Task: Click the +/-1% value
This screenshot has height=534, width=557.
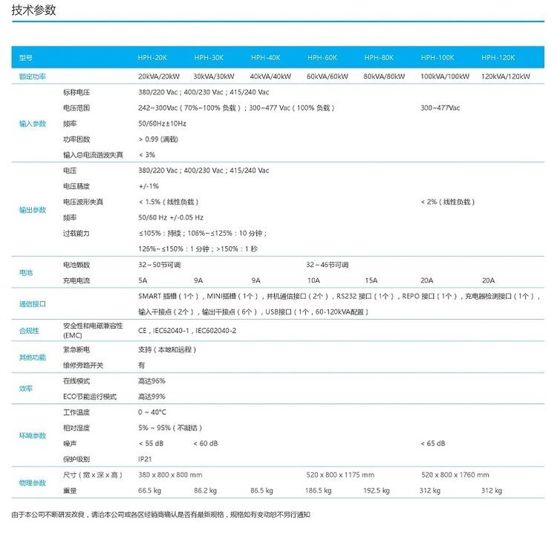Action: coord(149,186)
